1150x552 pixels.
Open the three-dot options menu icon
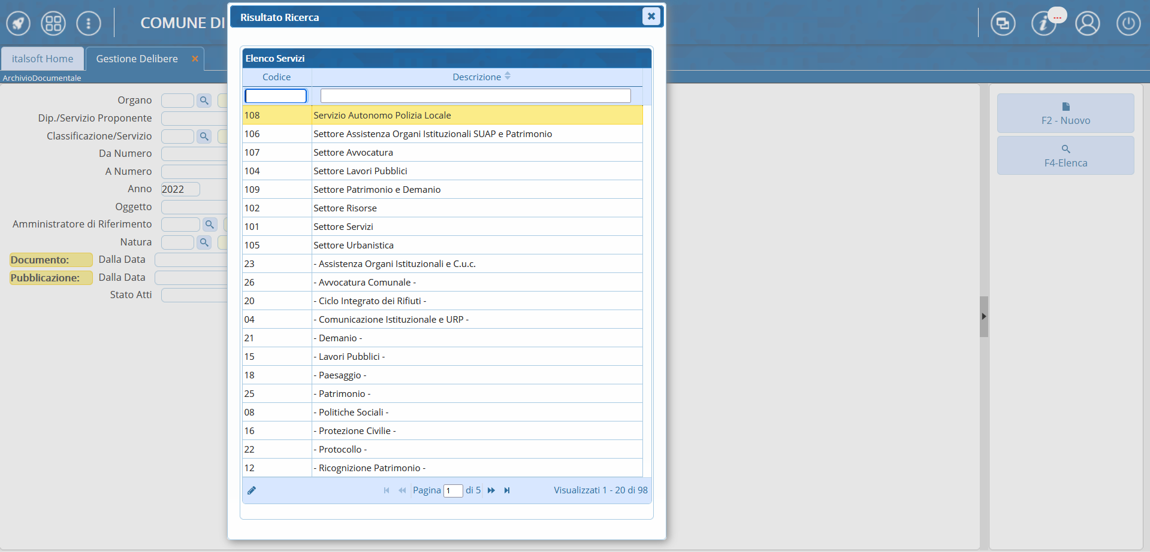point(89,24)
